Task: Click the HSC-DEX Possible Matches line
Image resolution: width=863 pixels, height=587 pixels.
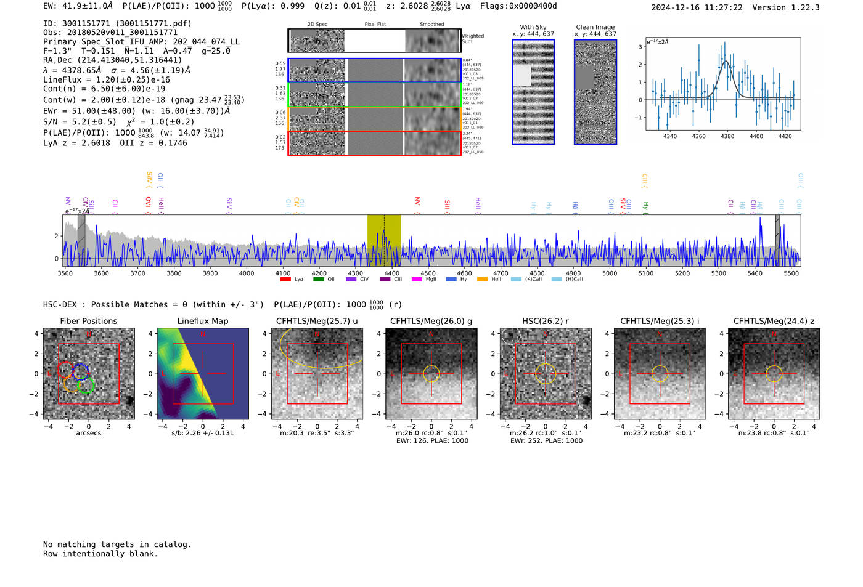Action: coord(223,305)
